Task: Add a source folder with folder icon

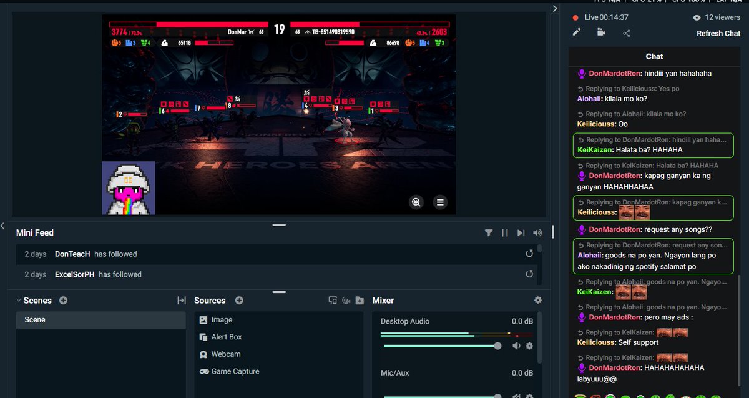Action: point(360,301)
